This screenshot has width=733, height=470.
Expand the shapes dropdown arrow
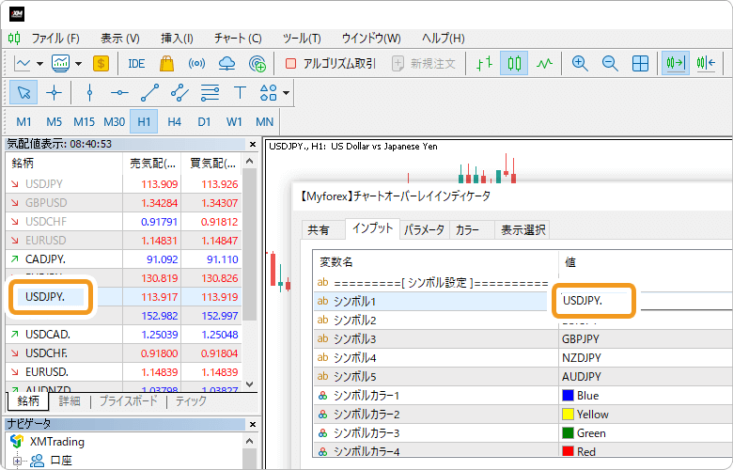[286, 93]
